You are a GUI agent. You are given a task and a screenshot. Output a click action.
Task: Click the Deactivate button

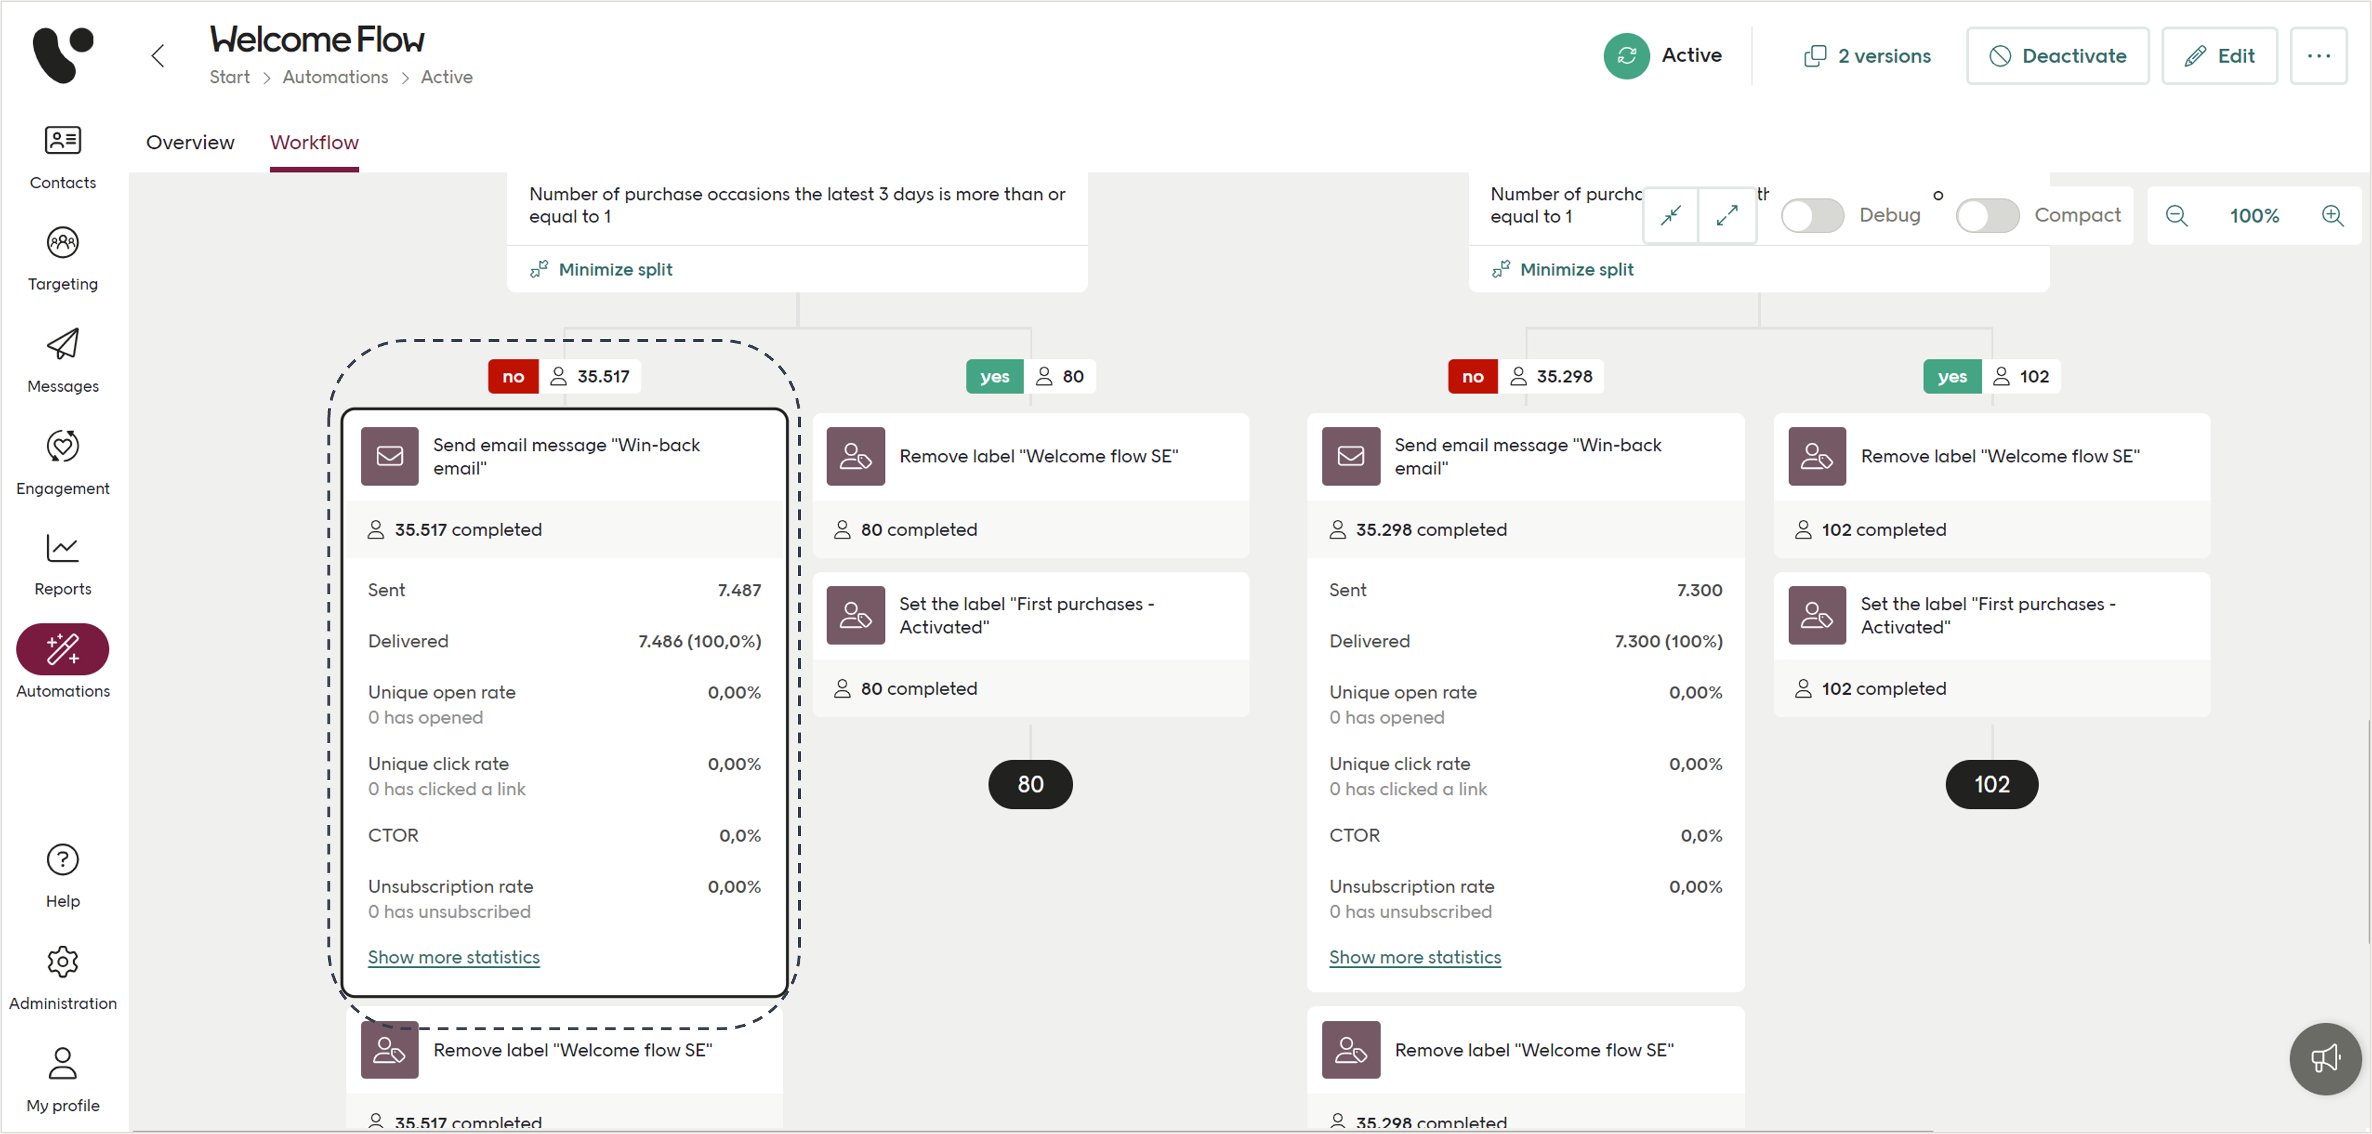2057,56
